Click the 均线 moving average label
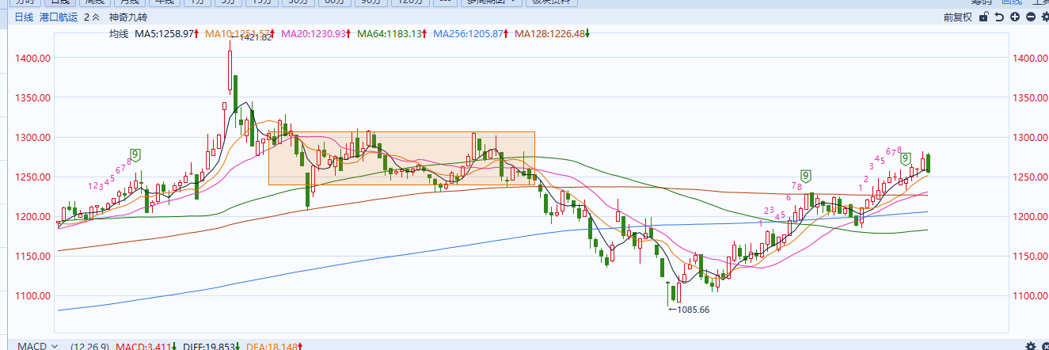The image size is (1049, 350). point(119,34)
